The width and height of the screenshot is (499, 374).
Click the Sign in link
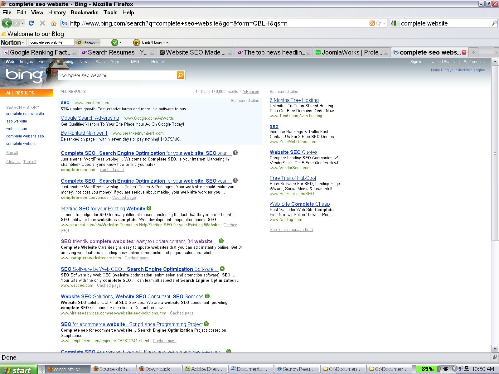pyautogui.click(x=416, y=62)
